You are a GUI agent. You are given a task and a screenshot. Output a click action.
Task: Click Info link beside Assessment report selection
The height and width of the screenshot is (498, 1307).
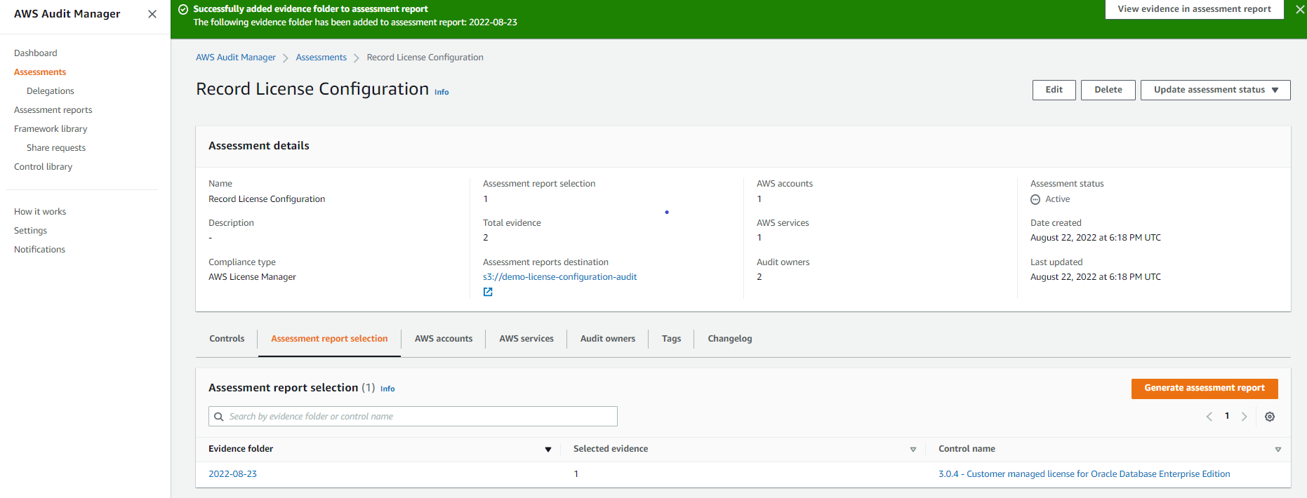(387, 389)
